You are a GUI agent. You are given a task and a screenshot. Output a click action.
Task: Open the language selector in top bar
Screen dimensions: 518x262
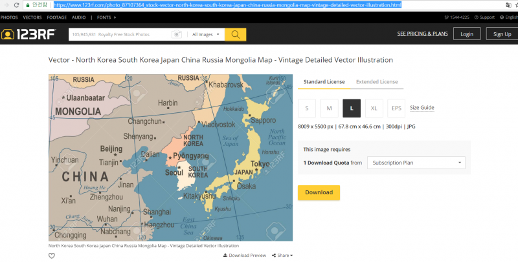[x=507, y=17]
